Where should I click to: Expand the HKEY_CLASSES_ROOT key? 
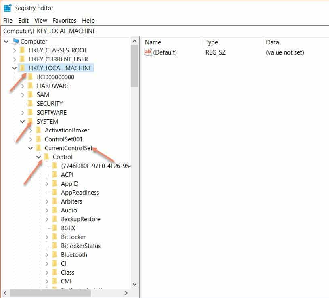pos(15,50)
